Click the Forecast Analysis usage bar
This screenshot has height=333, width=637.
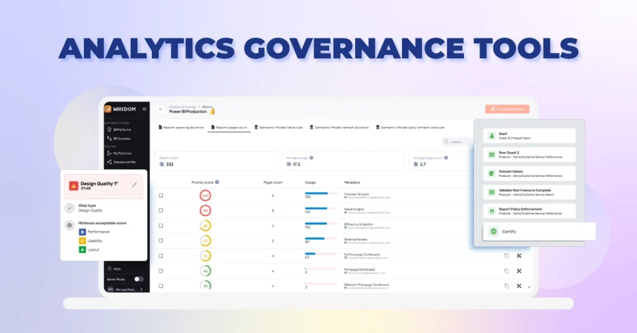[x=321, y=194]
